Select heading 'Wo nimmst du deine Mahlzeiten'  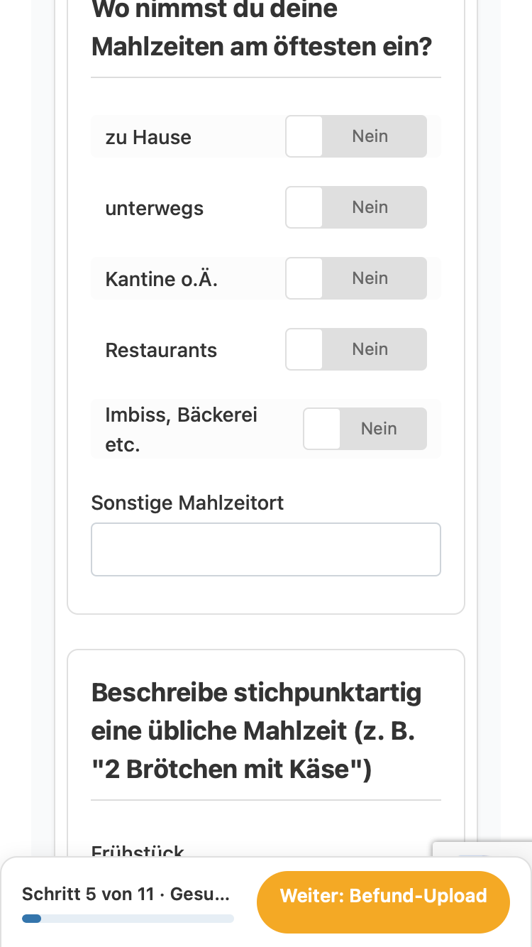coord(262,28)
